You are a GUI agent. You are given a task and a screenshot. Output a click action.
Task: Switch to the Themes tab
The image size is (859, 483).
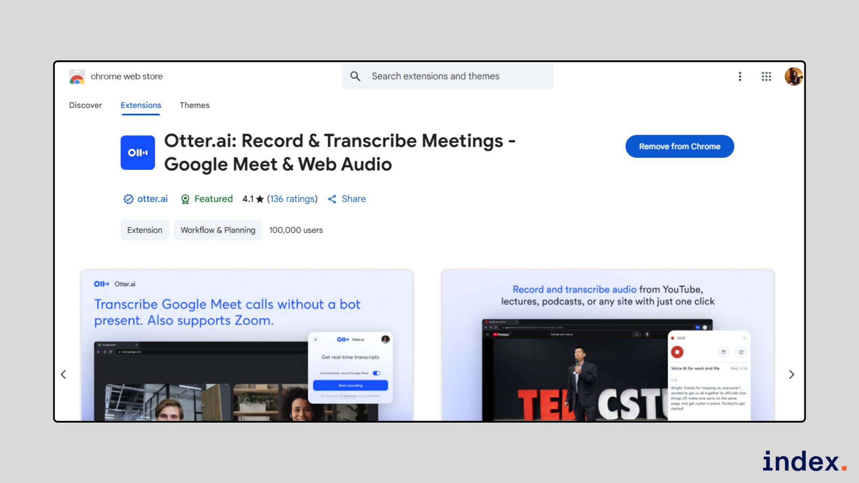click(194, 105)
